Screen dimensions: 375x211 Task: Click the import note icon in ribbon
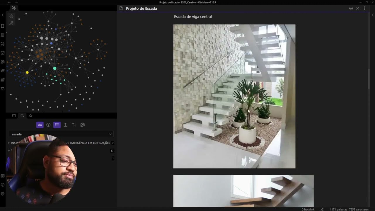coord(3,35)
